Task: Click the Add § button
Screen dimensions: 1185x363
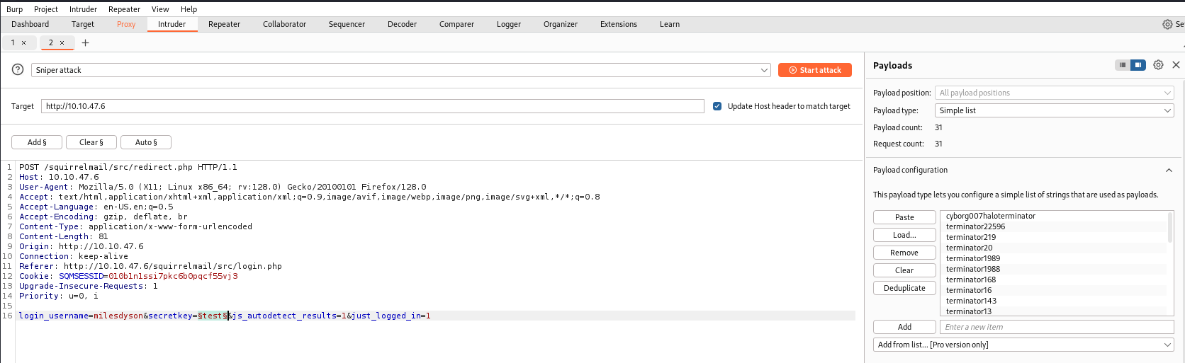Action: pyautogui.click(x=37, y=142)
